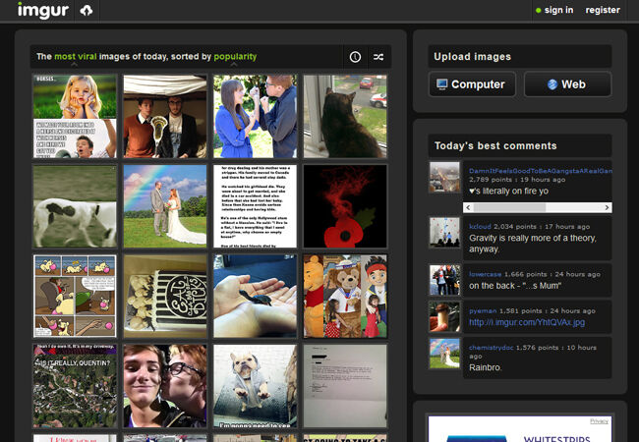Open the two men with lacrosse stick thumbnail

click(x=165, y=116)
